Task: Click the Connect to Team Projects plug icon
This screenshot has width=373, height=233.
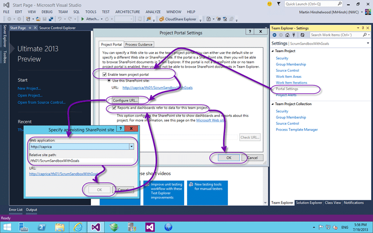Action: (x=294, y=35)
